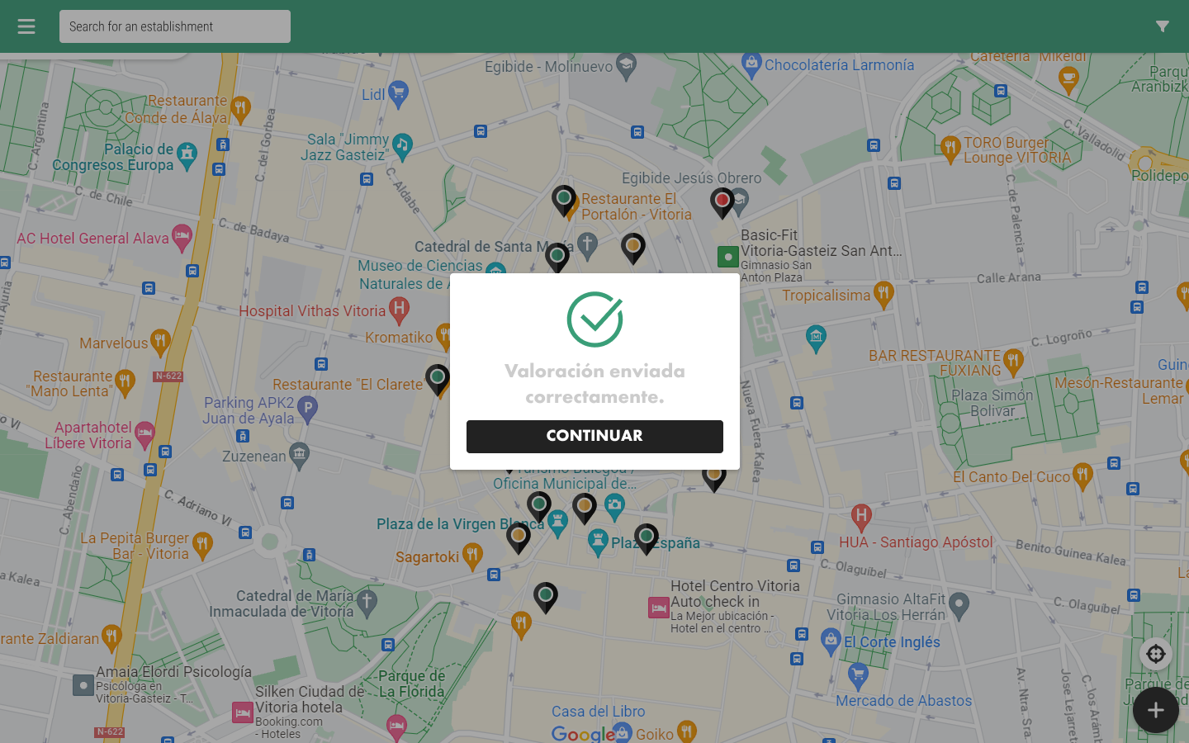Select the orange pin above Sagartoki
Screen dimensions: 1189x743
[x=519, y=538]
